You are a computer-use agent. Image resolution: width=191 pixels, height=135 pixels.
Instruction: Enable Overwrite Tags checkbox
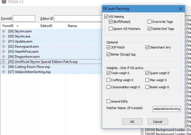149,22
